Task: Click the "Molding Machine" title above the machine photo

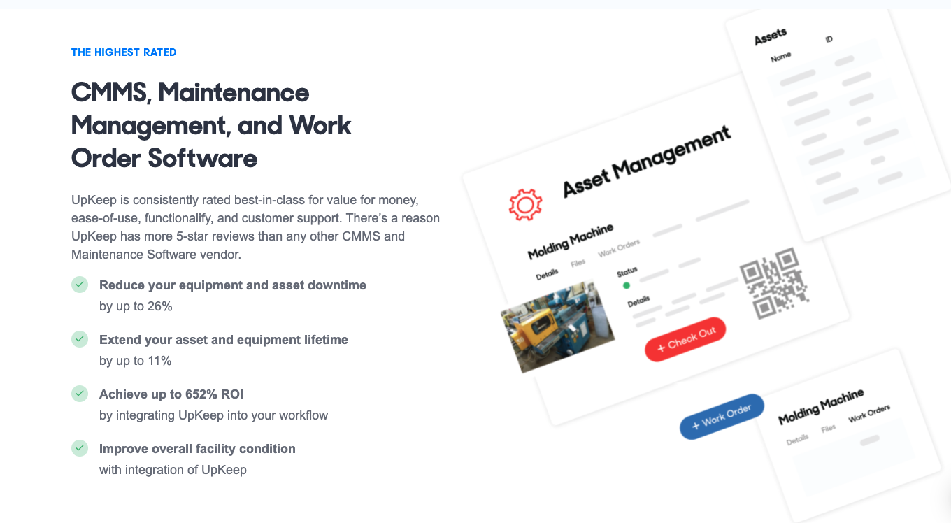Action: pos(571,241)
